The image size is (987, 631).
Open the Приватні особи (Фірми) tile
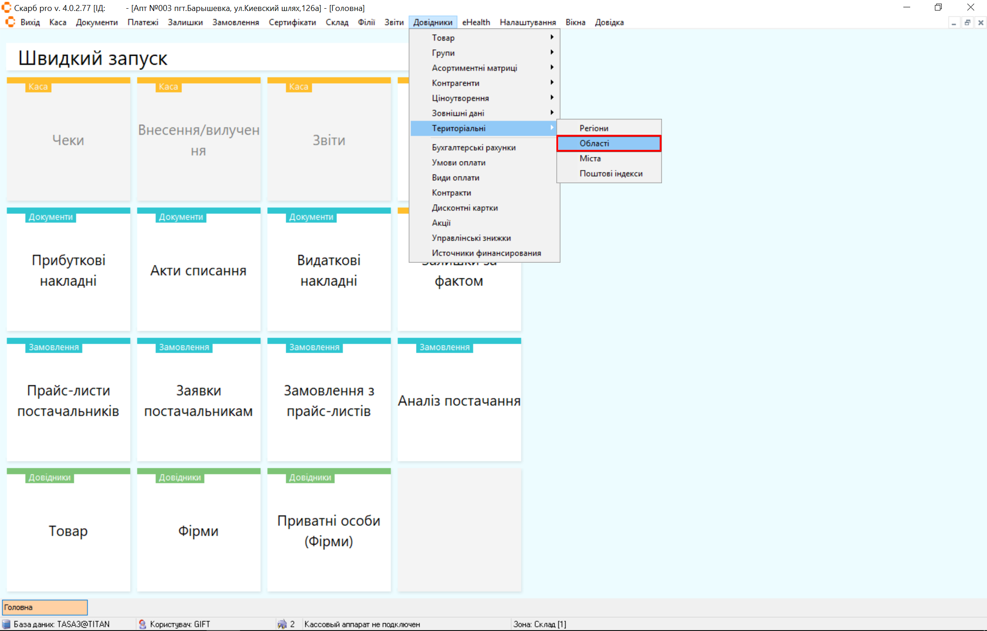[x=329, y=530]
